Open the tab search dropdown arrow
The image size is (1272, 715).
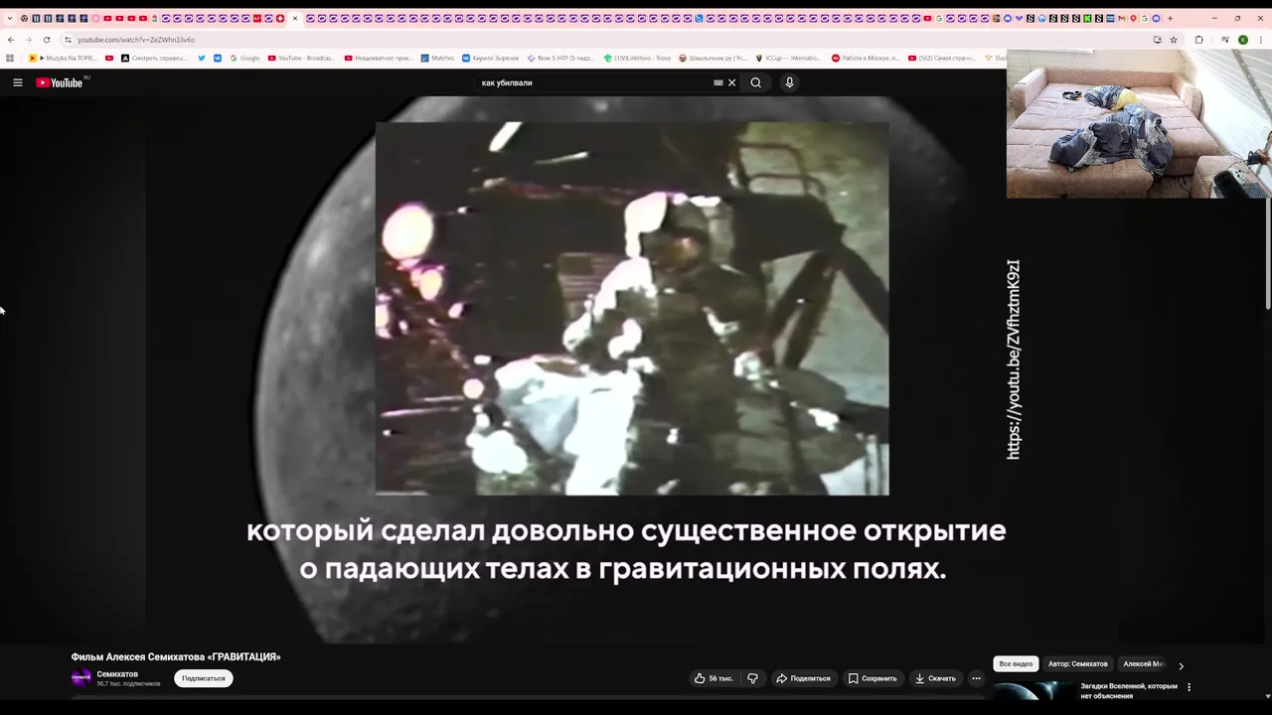[x=10, y=18]
